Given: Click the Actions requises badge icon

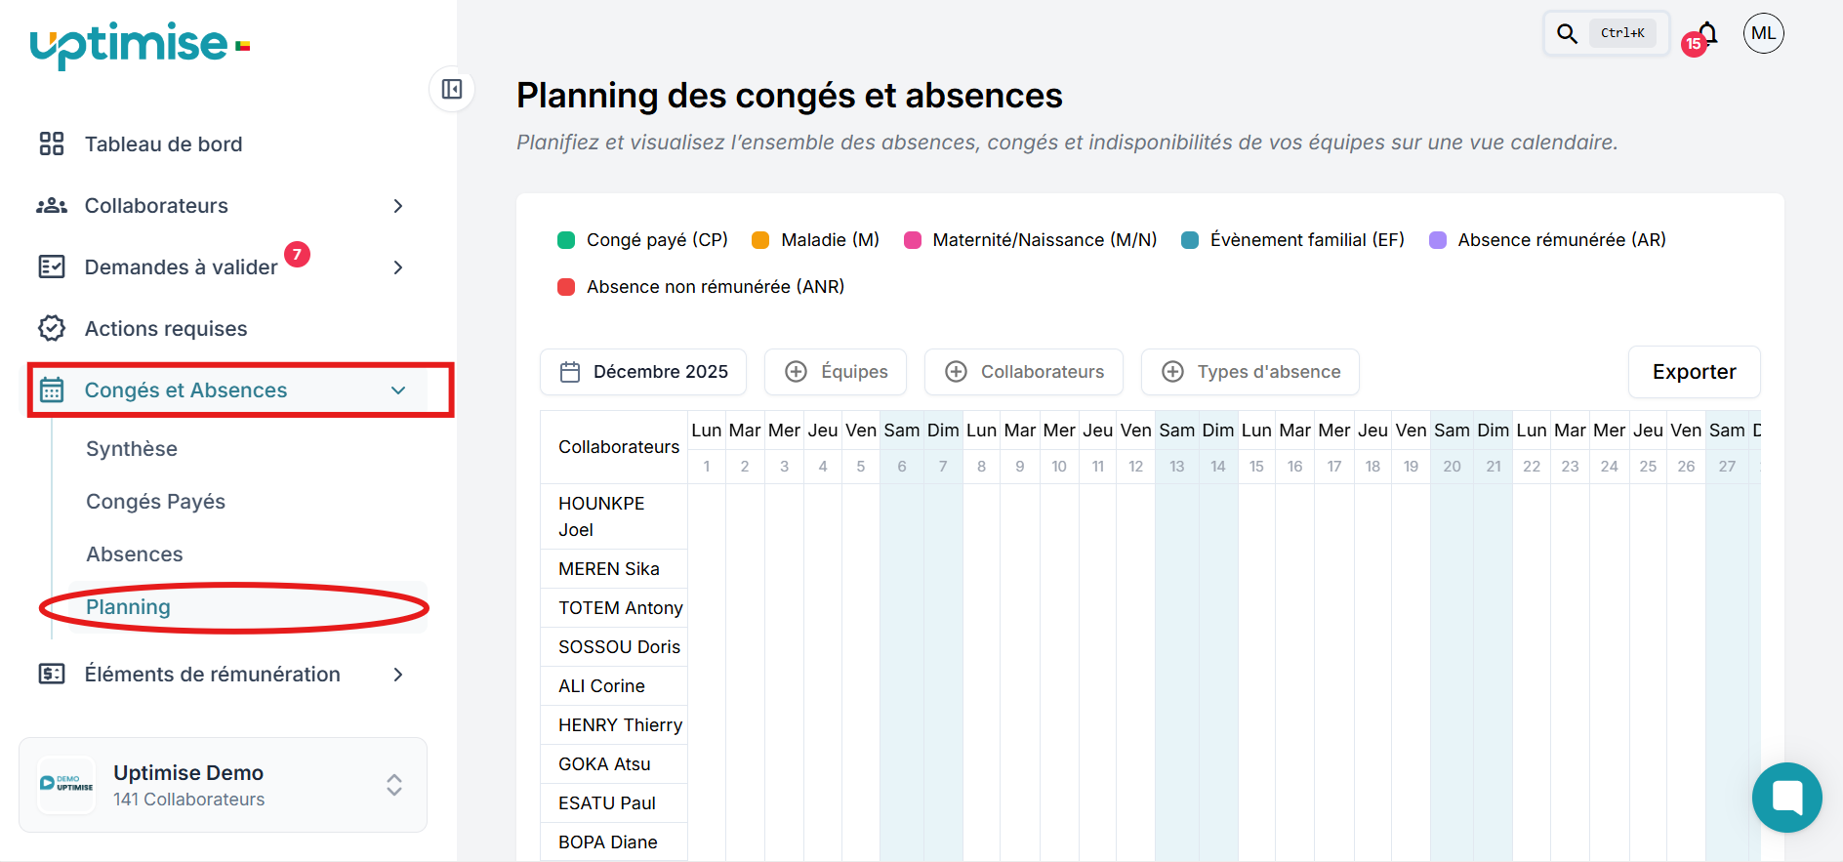Looking at the screenshot, I should (52, 329).
